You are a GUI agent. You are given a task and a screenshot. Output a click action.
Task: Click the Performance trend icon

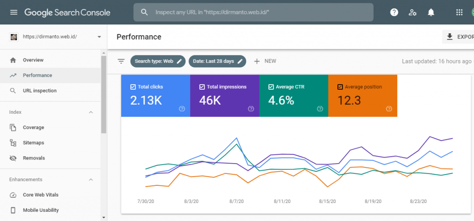click(13, 75)
